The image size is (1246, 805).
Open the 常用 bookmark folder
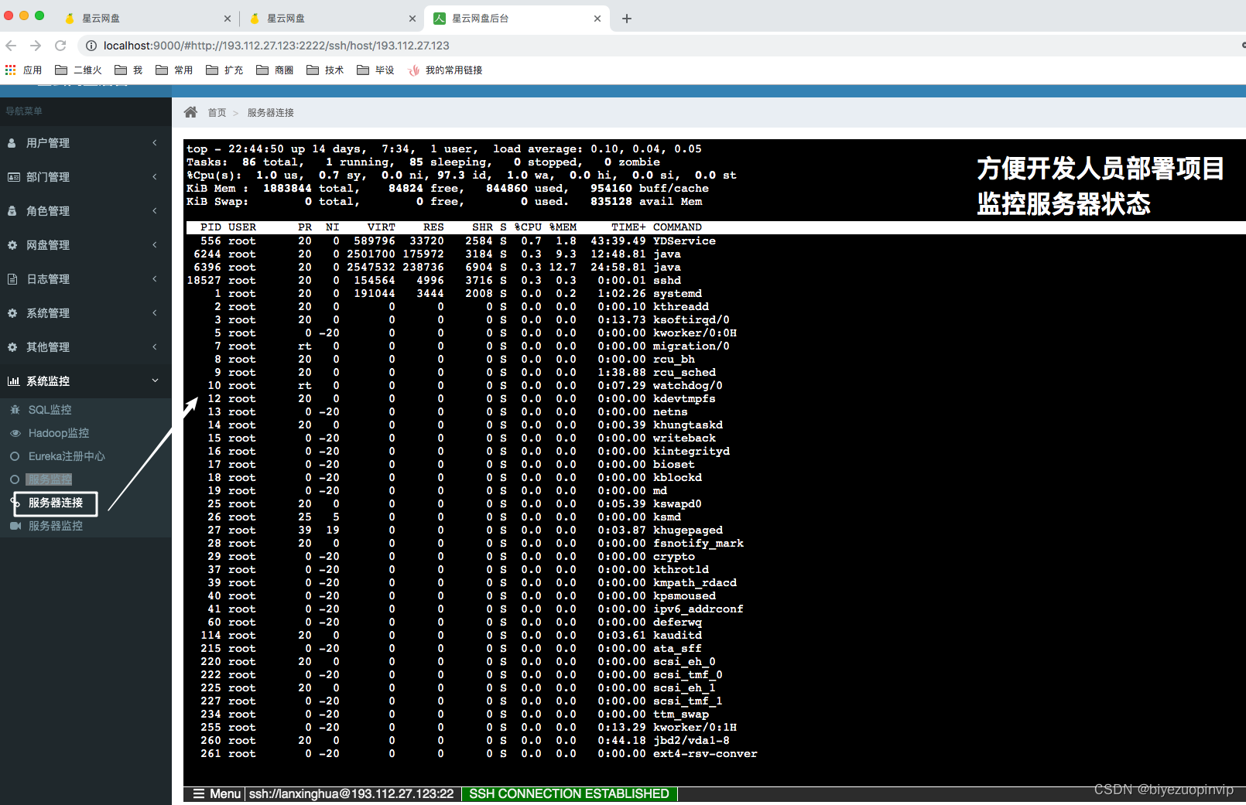tap(174, 70)
